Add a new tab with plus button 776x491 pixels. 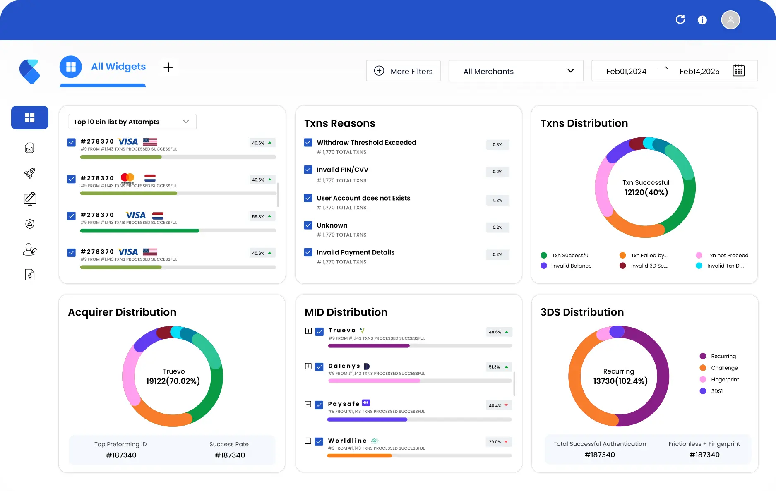[x=168, y=67]
